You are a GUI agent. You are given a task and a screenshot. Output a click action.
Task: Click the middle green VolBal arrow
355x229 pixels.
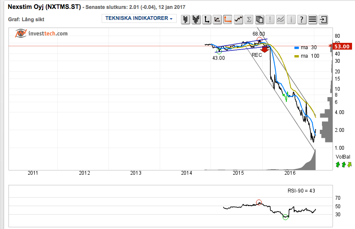344,165
